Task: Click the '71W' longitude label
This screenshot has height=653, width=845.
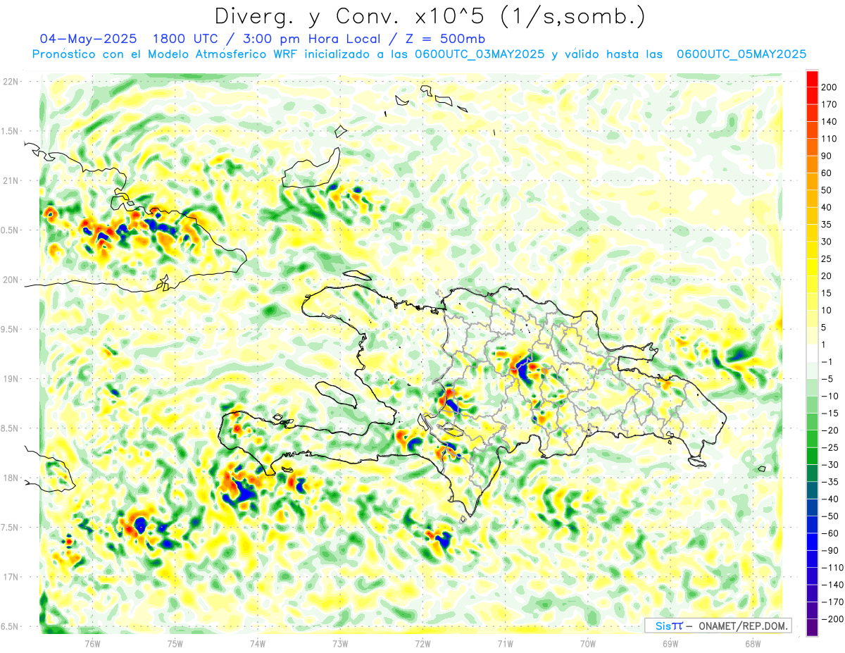Action: pos(505,642)
